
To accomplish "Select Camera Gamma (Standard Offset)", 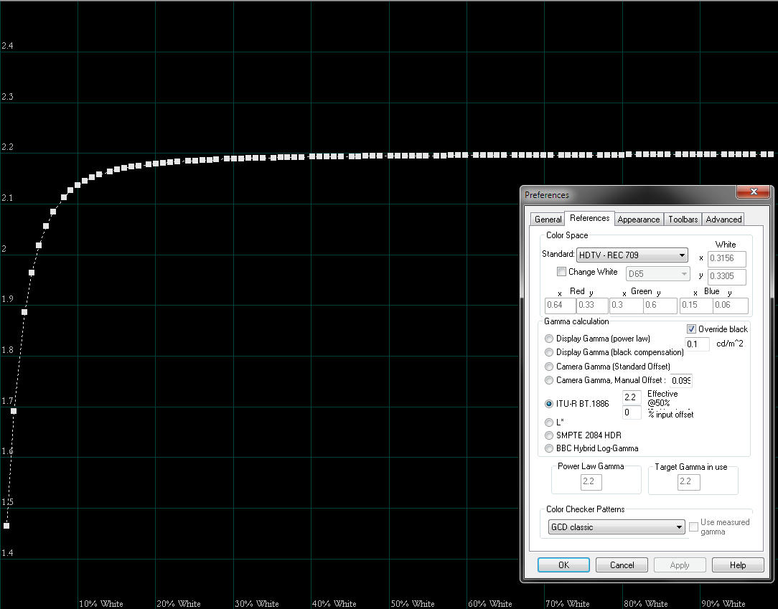I will click(x=550, y=367).
